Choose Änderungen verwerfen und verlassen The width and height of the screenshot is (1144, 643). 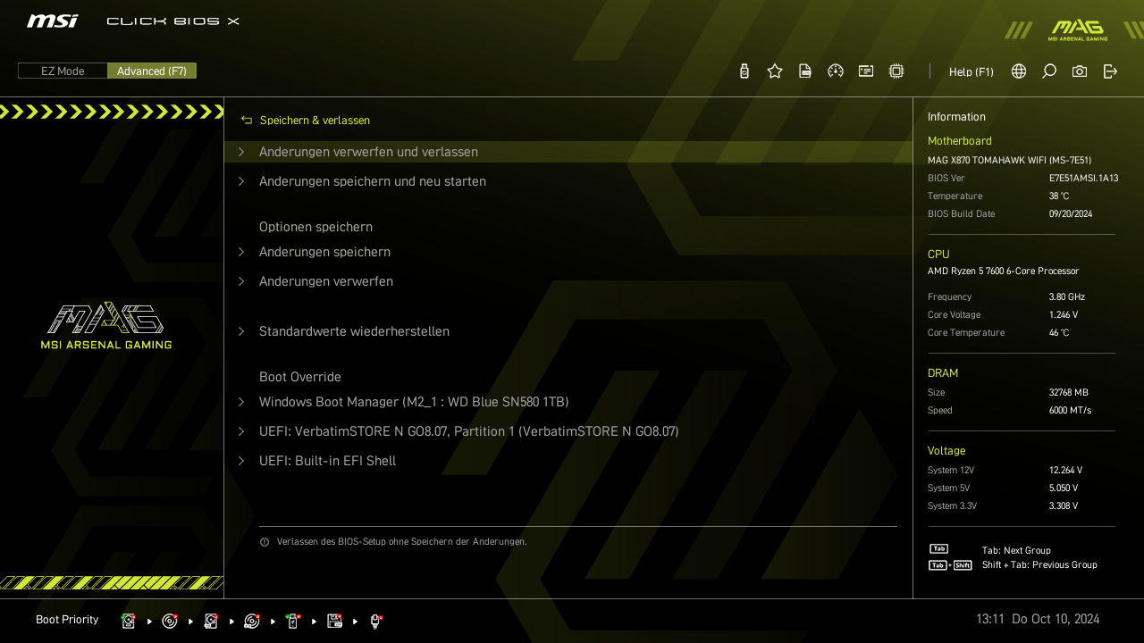pos(368,152)
